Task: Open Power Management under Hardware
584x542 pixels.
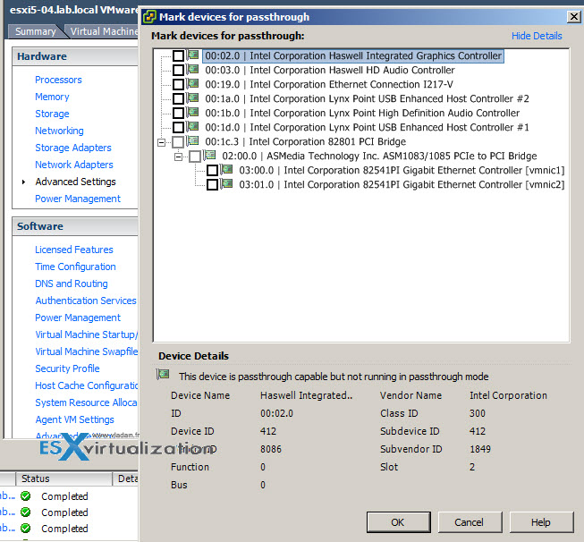Action: coord(78,199)
